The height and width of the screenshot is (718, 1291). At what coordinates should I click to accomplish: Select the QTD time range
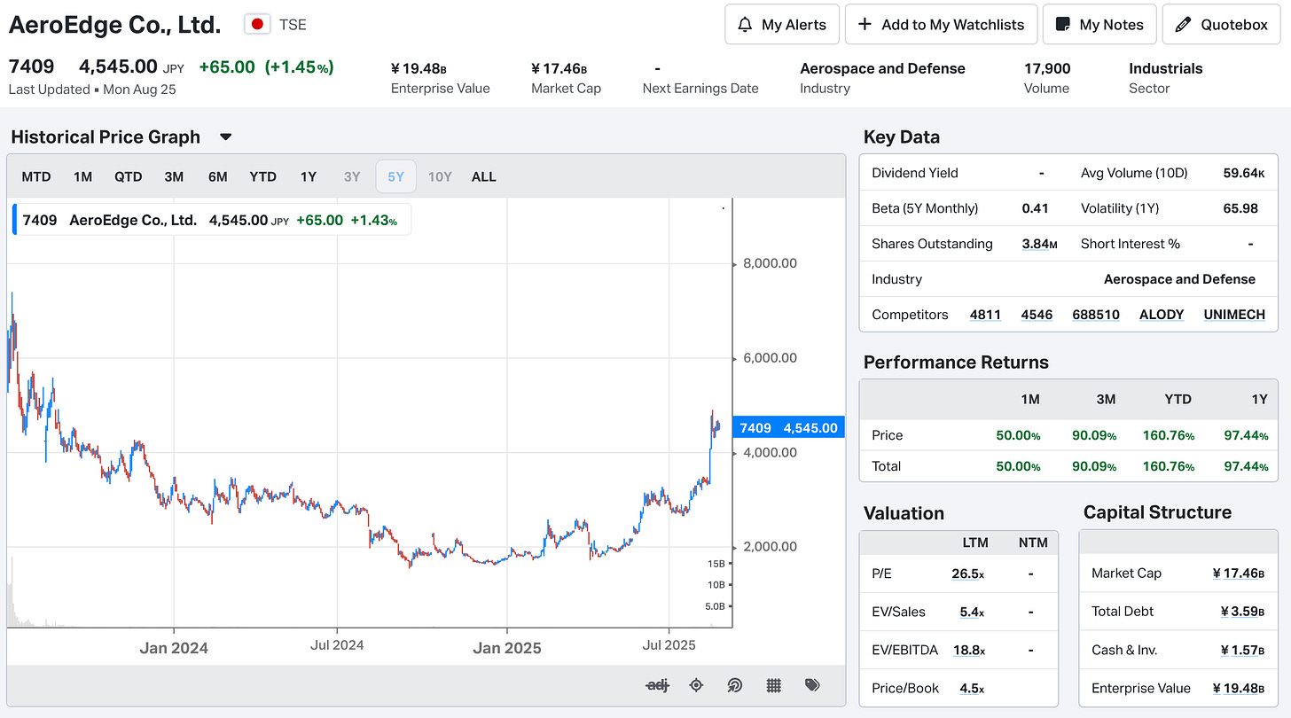pyautogui.click(x=128, y=176)
